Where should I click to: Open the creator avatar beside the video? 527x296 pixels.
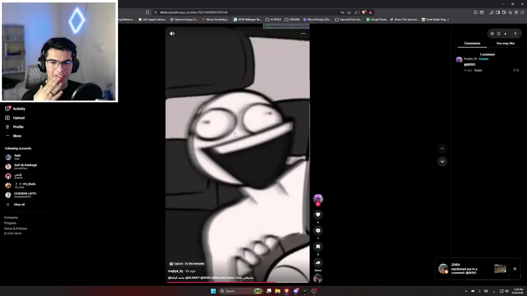coord(318,200)
